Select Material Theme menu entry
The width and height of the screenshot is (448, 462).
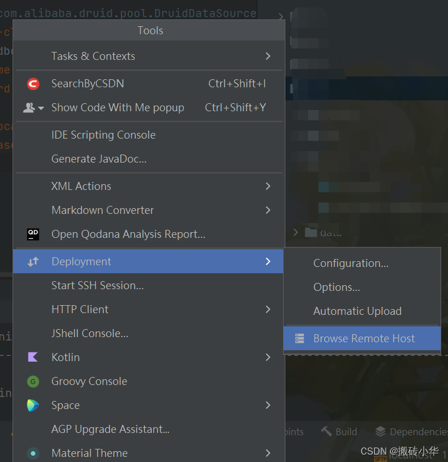149,453
